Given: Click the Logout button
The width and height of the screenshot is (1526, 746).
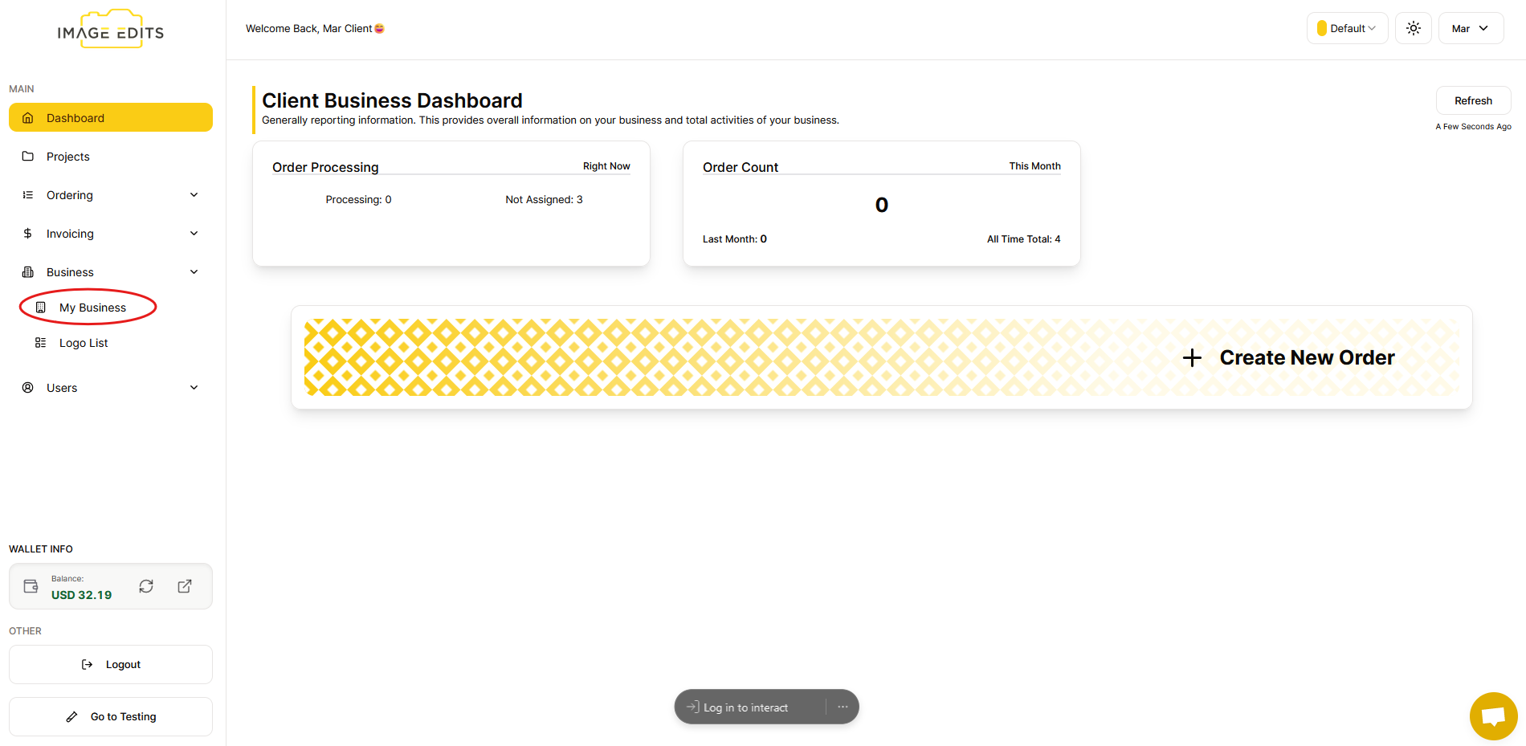Looking at the screenshot, I should tap(111, 664).
